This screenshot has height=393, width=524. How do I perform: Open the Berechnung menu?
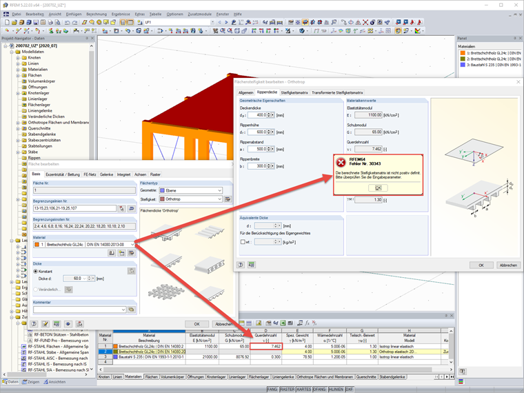[x=97, y=14]
